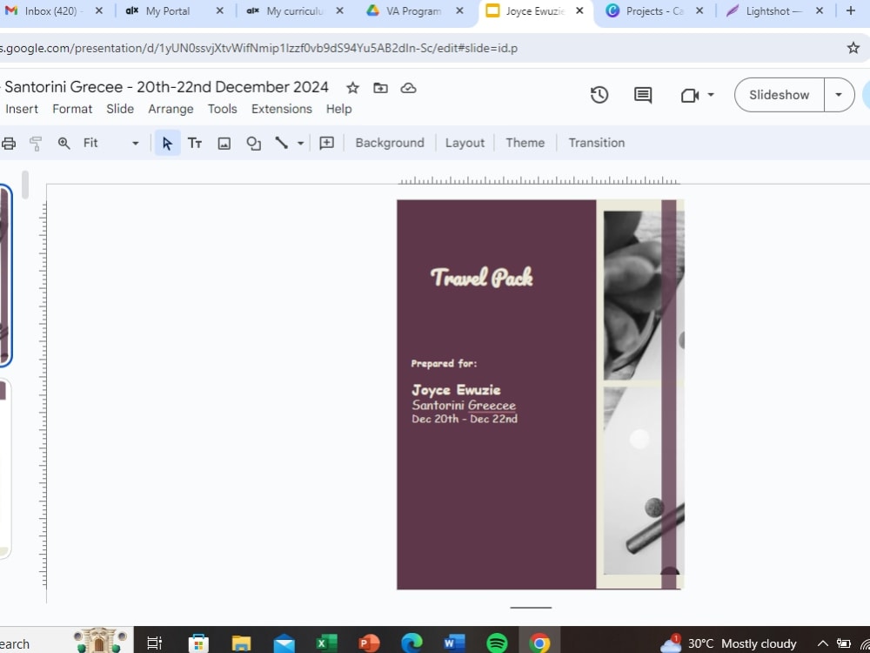Open Spotify from the taskbar
The height and width of the screenshot is (653, 870).
click(497, 643)
